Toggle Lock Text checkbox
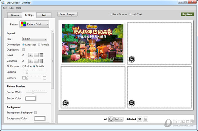The image size is (198, 131). [130, 14]
